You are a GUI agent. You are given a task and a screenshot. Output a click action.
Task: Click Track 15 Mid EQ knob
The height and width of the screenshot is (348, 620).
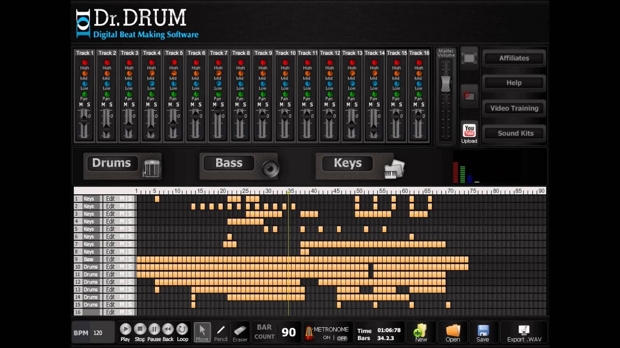tap(397, 73)
